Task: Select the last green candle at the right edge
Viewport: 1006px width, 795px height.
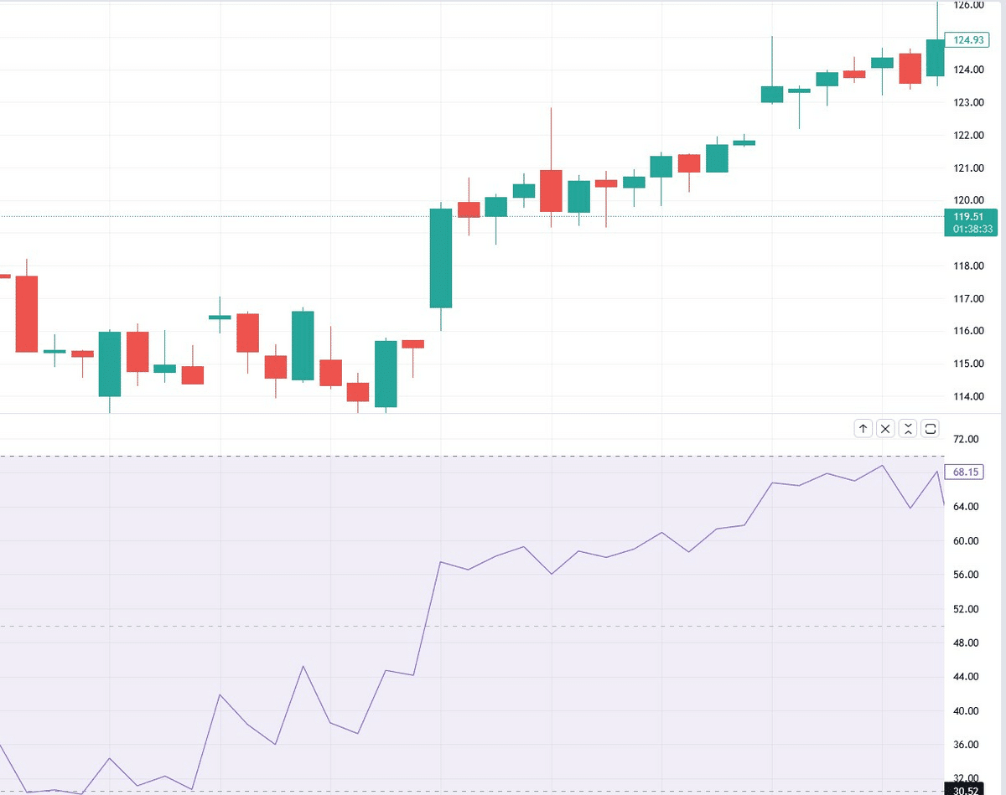Action: coord(935,58)
